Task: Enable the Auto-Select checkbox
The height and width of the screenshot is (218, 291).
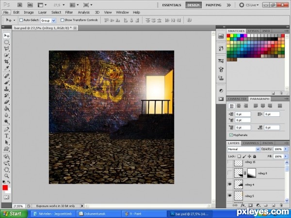Action: click(21, 20)
